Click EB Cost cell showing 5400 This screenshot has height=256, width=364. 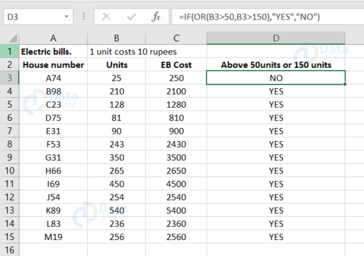(176, 211)
